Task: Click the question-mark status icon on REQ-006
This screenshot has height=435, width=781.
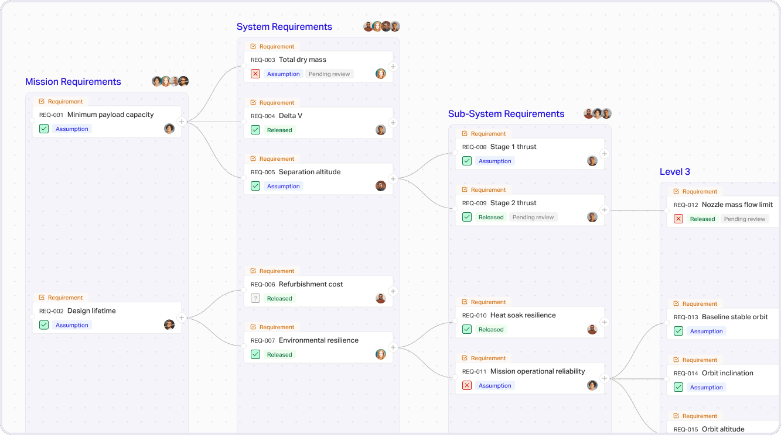Action: (x=255, y=298)
